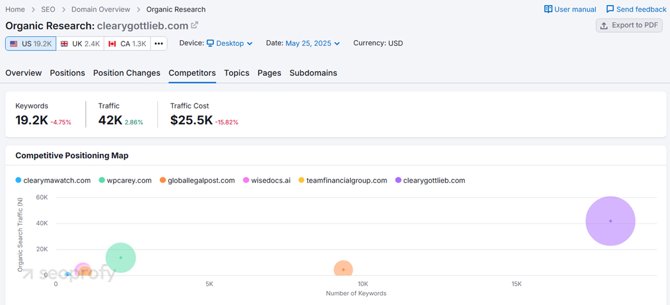
Task: Switch to the Pages tab
Action: (269, 73)
